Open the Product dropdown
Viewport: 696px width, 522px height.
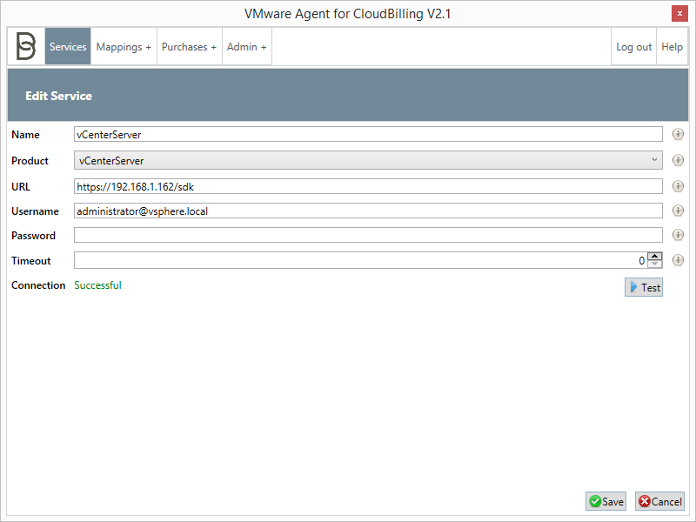pyautogui.click(x=654, y=160)
